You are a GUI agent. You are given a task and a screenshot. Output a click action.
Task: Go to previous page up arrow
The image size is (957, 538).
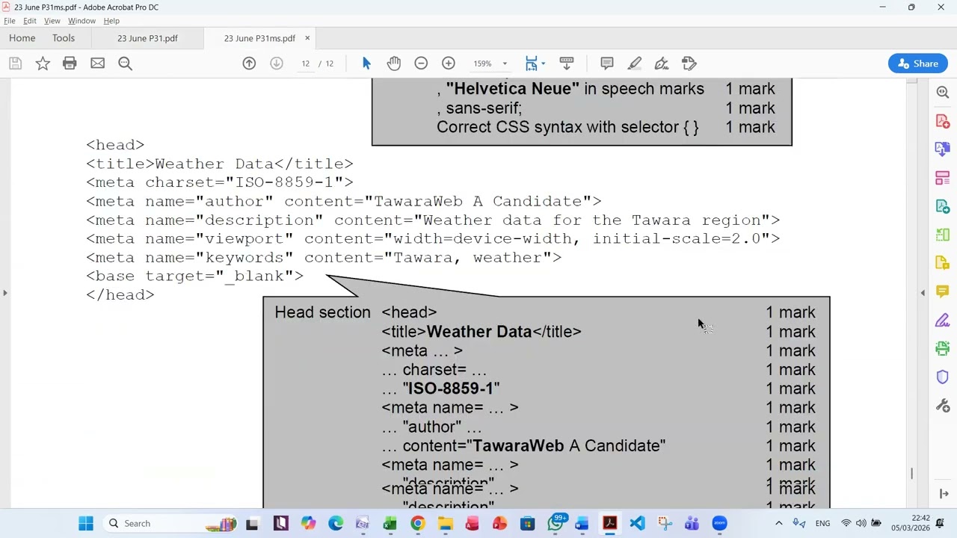[249, 64]
